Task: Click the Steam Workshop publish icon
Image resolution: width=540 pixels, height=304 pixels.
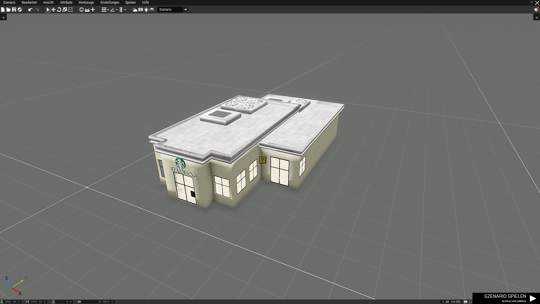Action: 20,10
